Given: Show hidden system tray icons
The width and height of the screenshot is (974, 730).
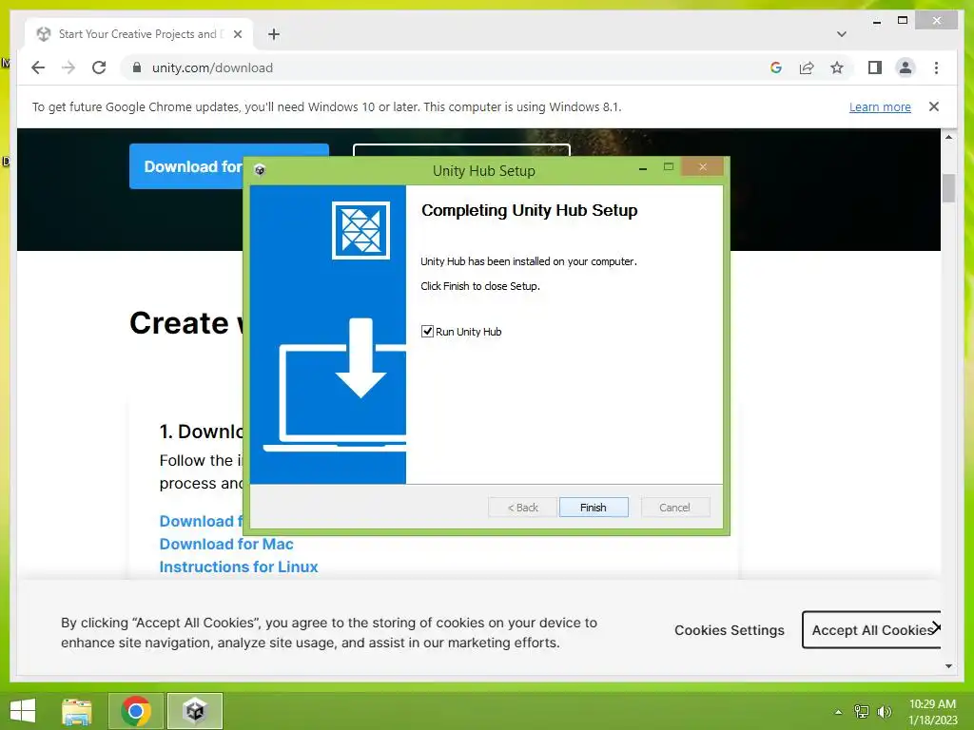Looking at the screenshot, I should (x=838, y=712).
